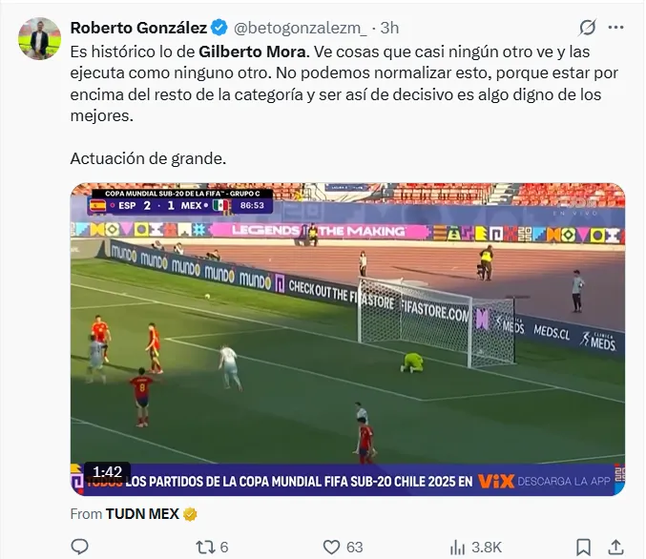Play the embedded match video
This screenshot has height=559, width=646.
click(348, 339)
